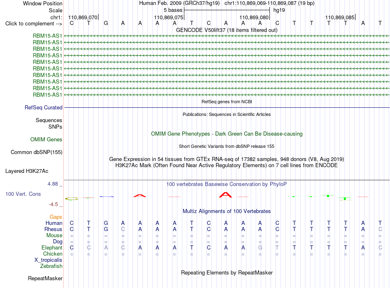
Task: Open the H3K27Ac Mark ENCODE track title
Action: click(x=227, y=166)
